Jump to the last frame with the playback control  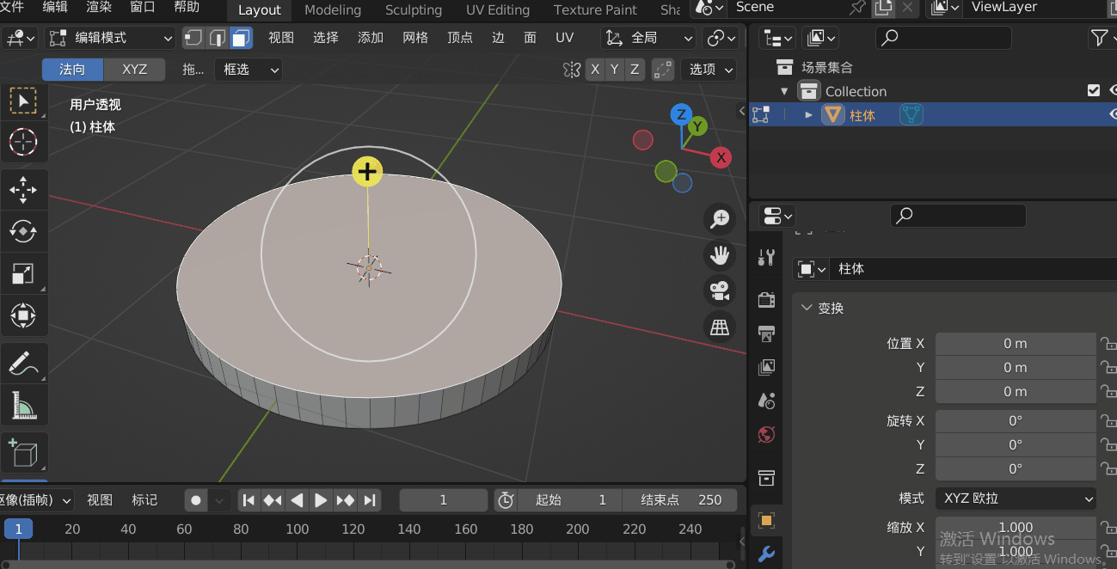tap(370, 499)
